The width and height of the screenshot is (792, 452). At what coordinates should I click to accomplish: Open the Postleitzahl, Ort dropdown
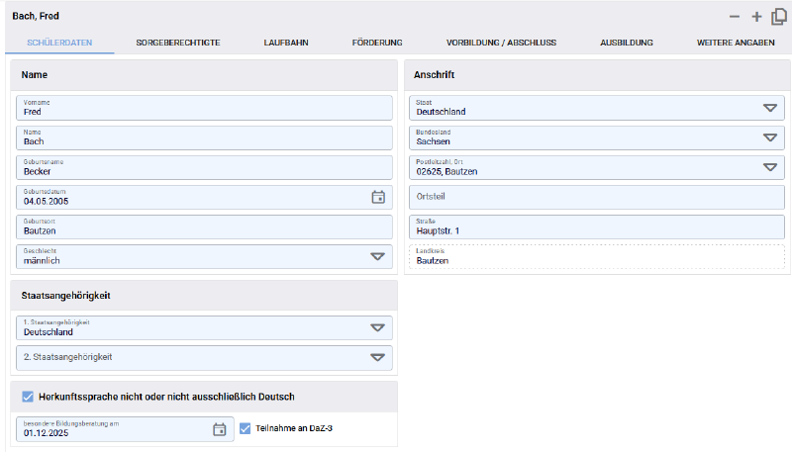(769, 167)
